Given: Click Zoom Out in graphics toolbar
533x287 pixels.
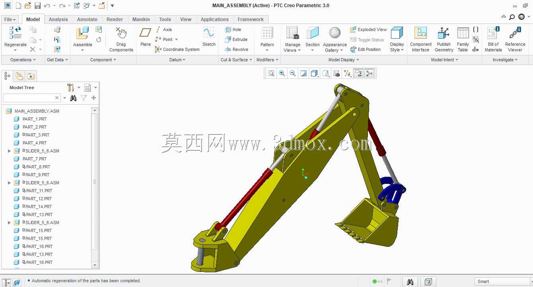Looking at the screenshot, I should (x=293, y=73).
